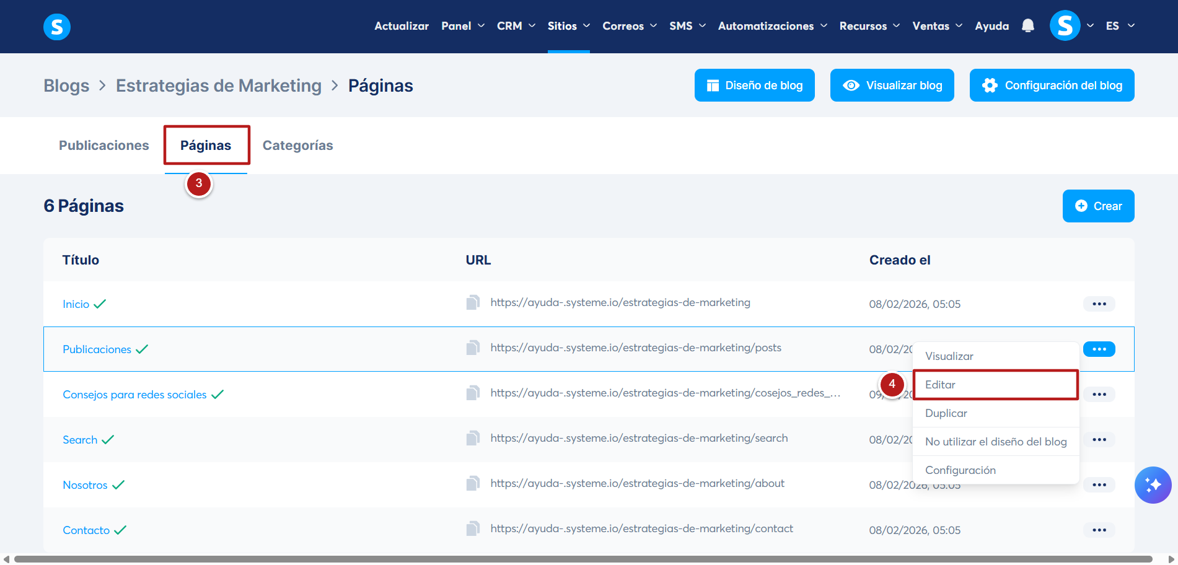Viewport: 1178px width, 565px height.
Task: Open Consejos para redes sociales link
Action: tap(134, 395)
